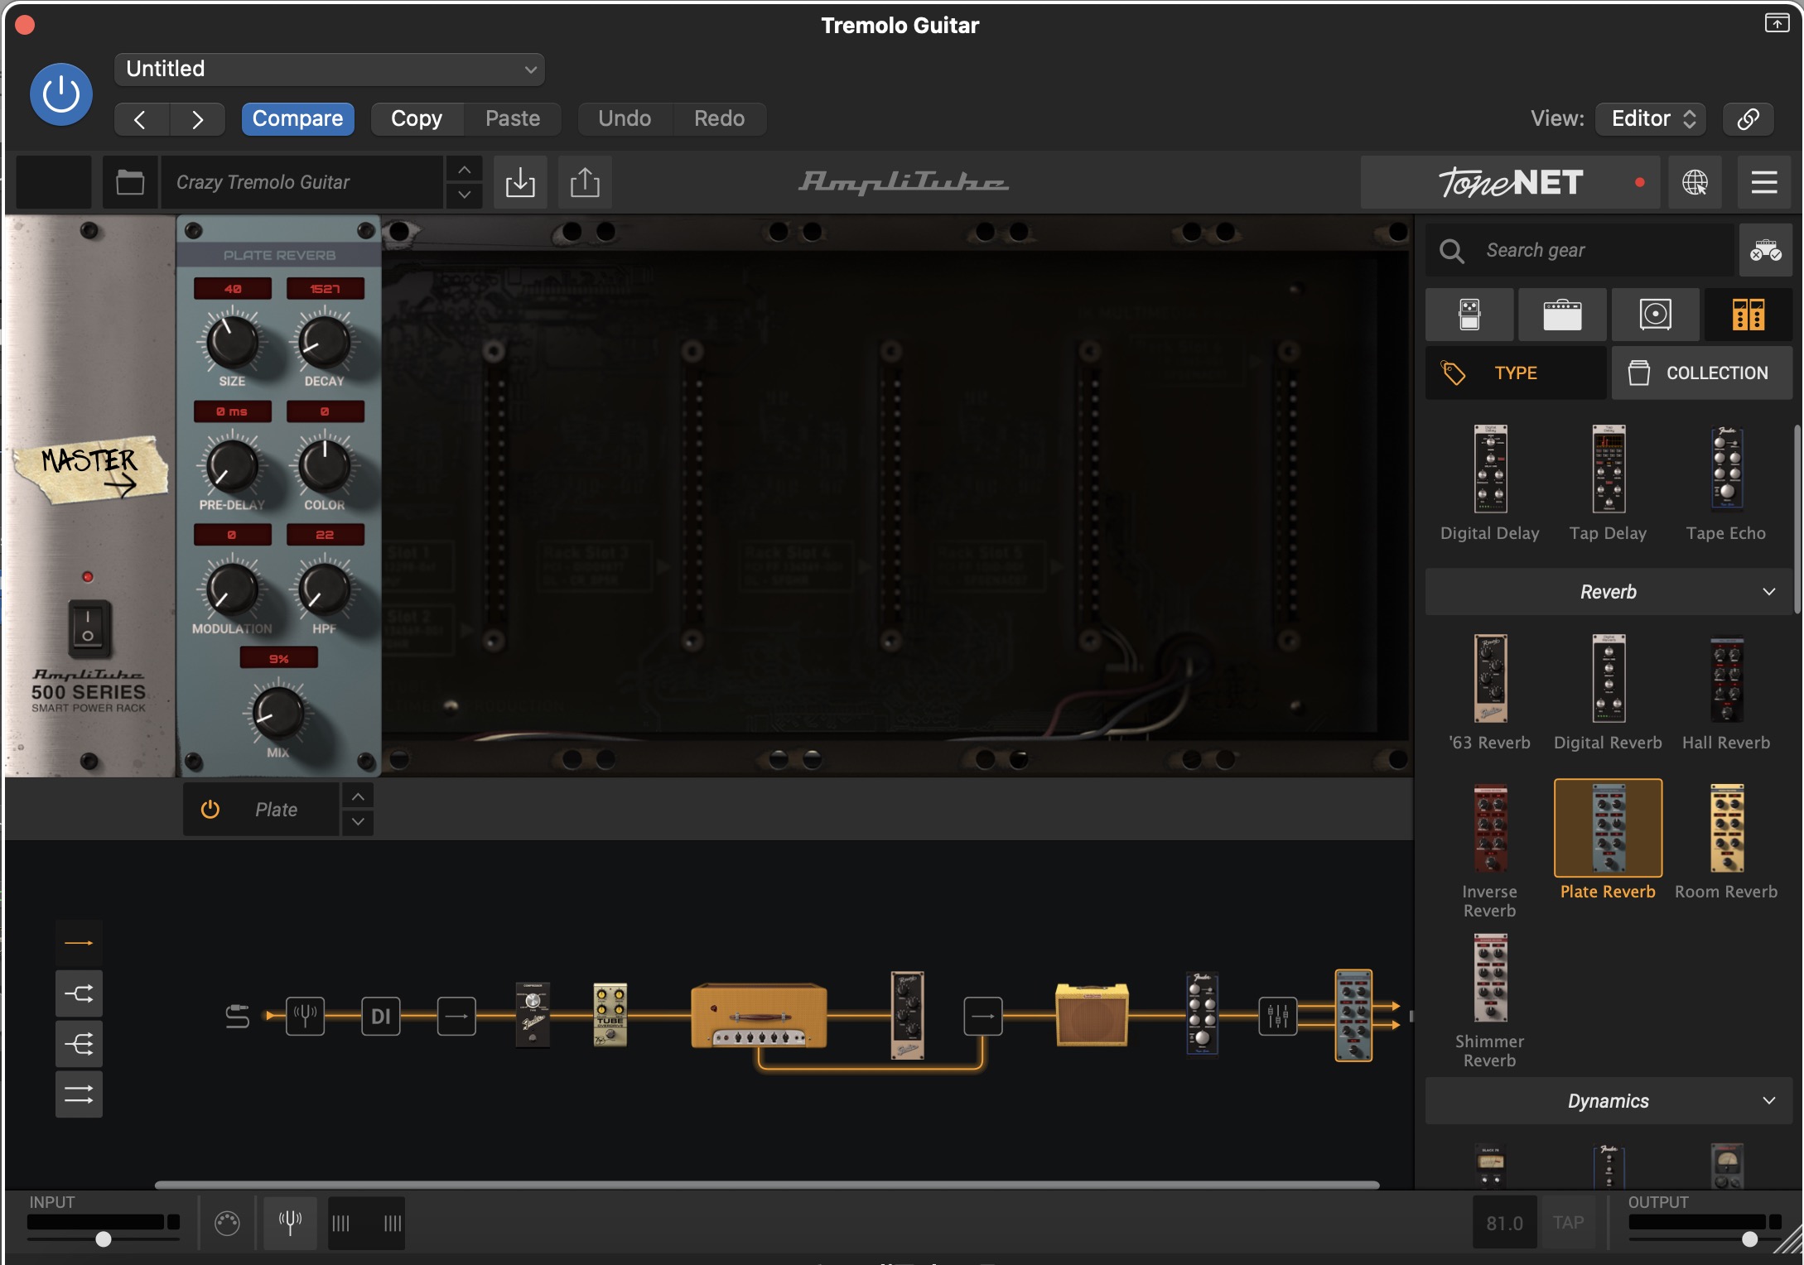Select the Digital Delay rack unit
Image resolution: width=1804 pixels, height=1265 pixels.
click(1490, 483)
